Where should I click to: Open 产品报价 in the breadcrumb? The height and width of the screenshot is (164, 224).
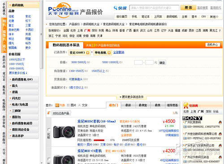tap(74, 24)
